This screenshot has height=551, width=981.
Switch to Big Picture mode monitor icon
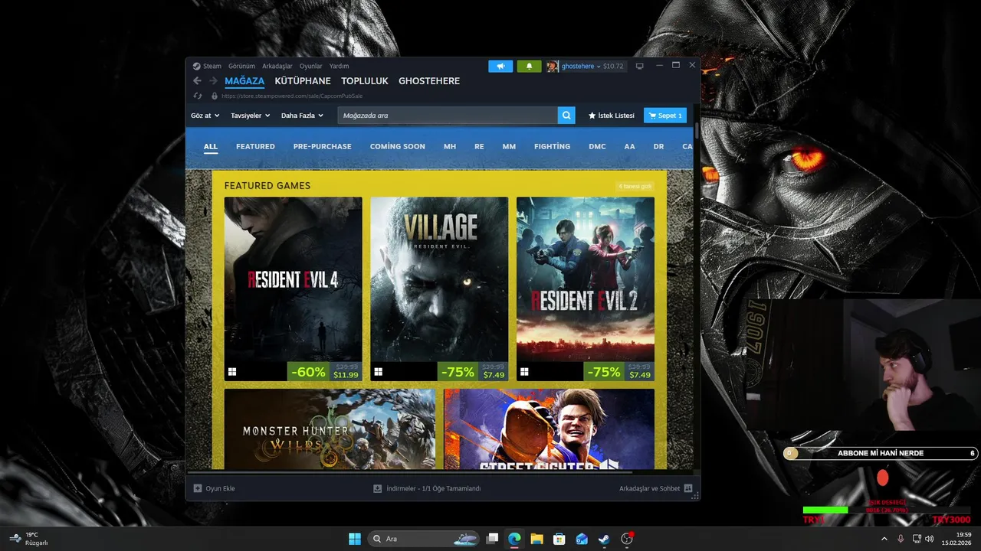tap(640, 67)
